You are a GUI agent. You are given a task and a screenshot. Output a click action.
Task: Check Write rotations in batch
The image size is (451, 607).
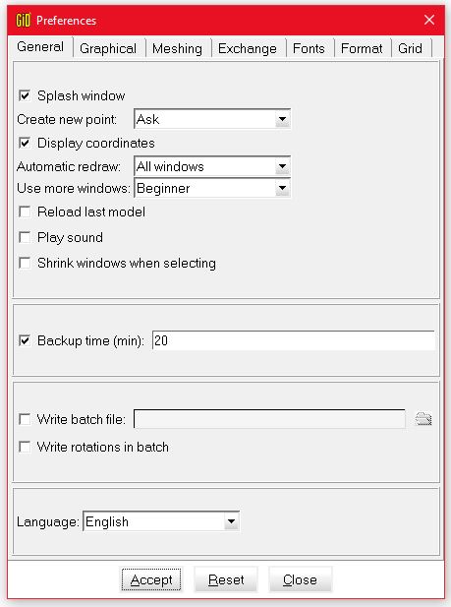click(25, 447)
